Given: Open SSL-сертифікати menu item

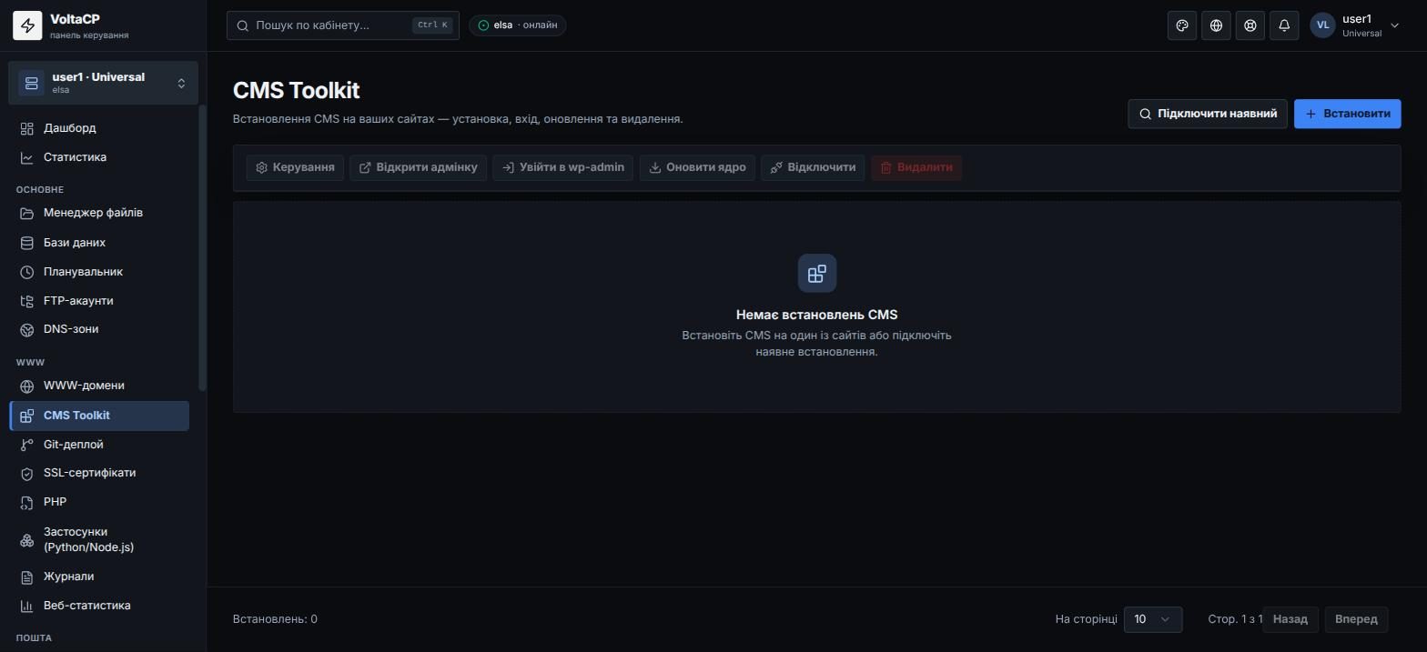Looking at the screenshot, I should (x=99, y=473).
